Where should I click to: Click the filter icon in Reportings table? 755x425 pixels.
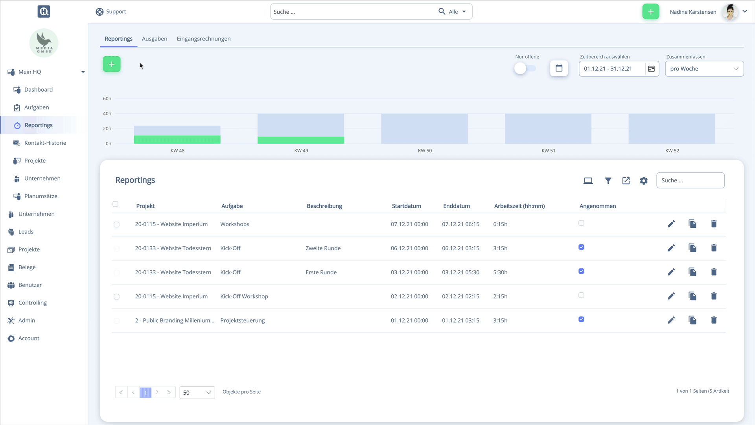coord(608,180)
